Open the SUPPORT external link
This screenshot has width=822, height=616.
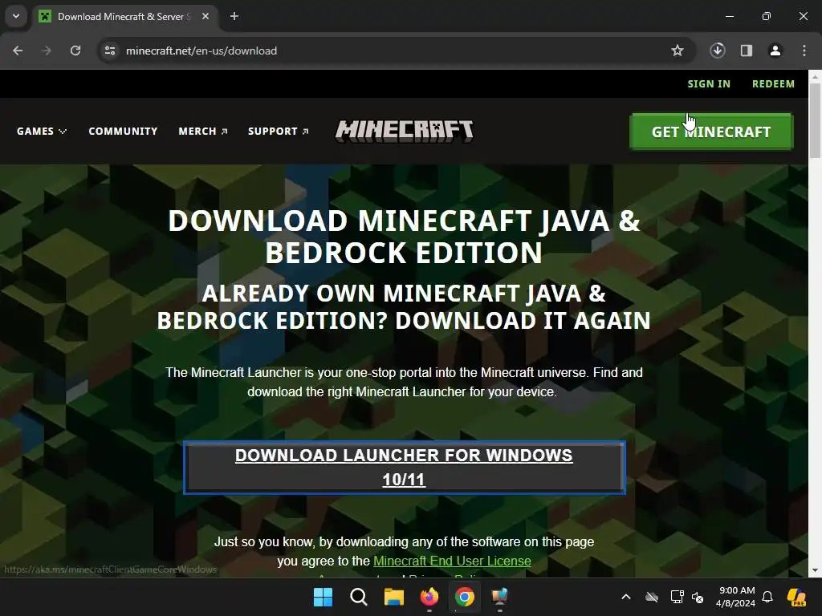(x=279, y=131)
